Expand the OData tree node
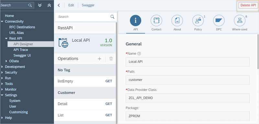259x124 pixels. (6, 61)
